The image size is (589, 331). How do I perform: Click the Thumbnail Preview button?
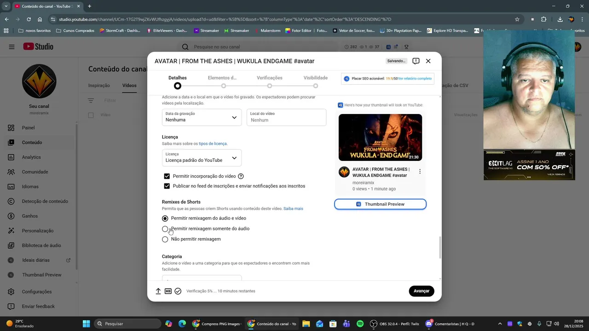pos(380,204)
